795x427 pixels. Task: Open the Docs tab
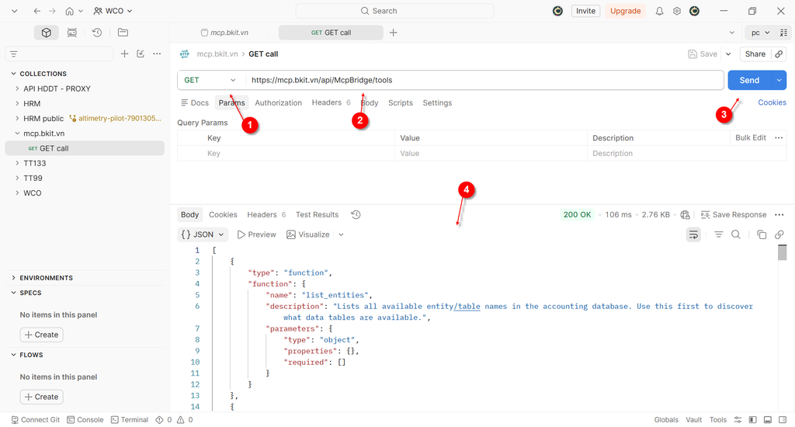click(195, 102)
